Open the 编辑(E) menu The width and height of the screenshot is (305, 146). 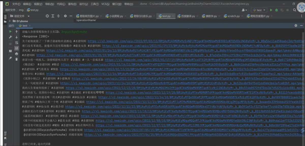(27, 4)
